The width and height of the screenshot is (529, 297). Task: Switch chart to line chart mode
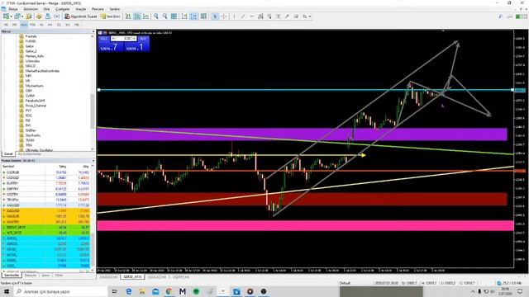(x=145, y=16)
